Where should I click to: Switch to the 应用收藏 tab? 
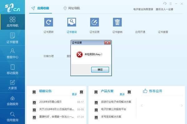pos(41,8)
